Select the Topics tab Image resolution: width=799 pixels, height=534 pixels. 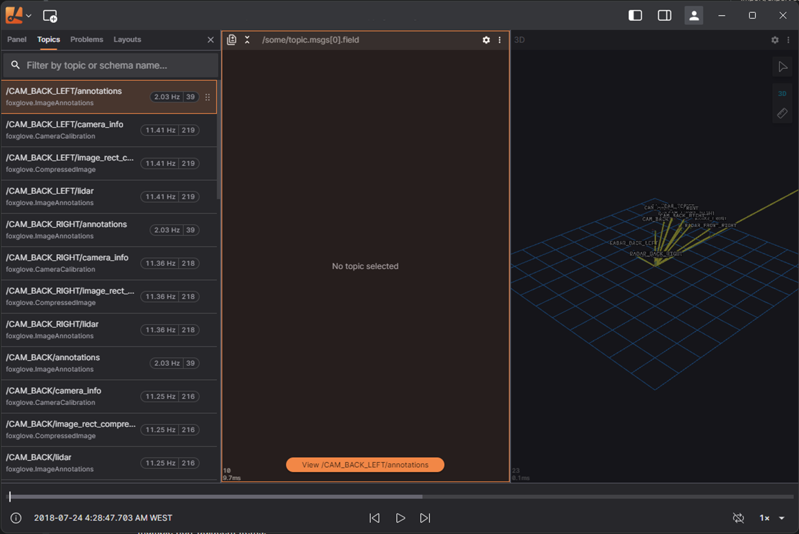coord(48,39)
